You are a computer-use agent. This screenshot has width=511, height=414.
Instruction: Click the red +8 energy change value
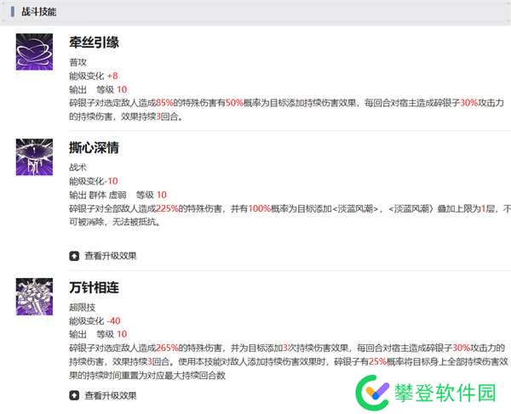pyautogui.click(x=112, y=76)
